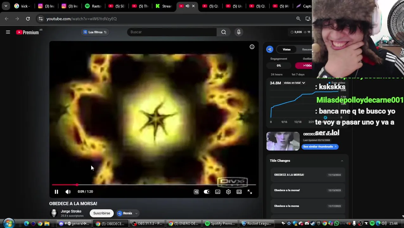The width and height of the screenshot is (404, 228).
Task: Open Spotify Premium from taskbar
Action: [x=220, y=224]
